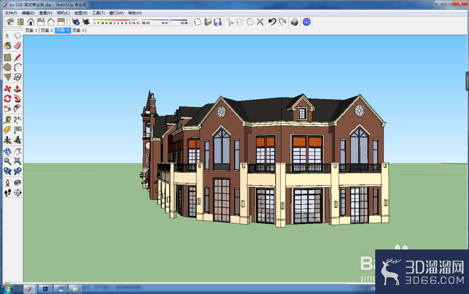Select the Orbit camera tool
The width and height of the screenshot is (469, 294).
point(8,151)
